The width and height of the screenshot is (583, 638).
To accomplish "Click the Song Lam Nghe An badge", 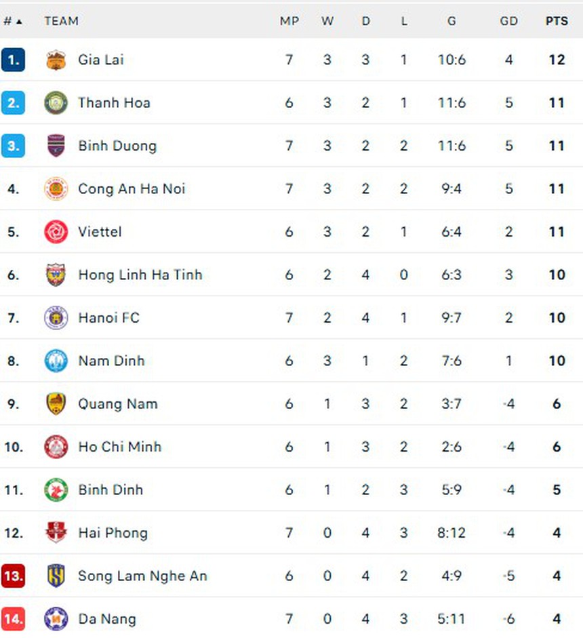I will 56,576.
